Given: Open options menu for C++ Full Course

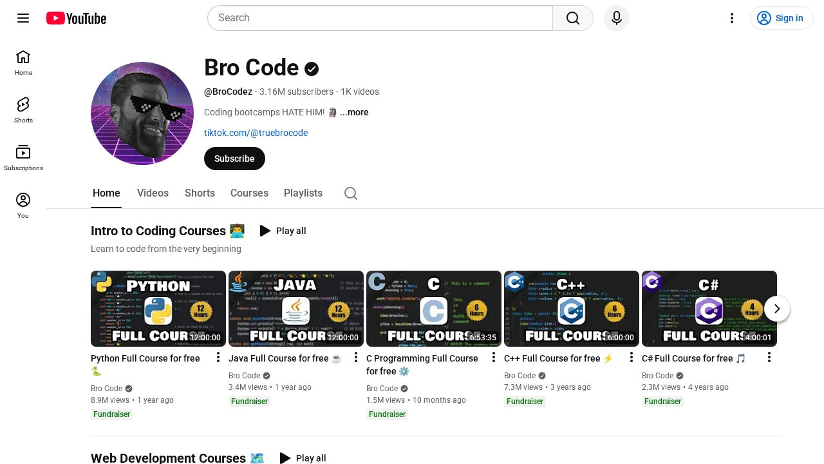Looking at the screenshot, I should point(632,358).
